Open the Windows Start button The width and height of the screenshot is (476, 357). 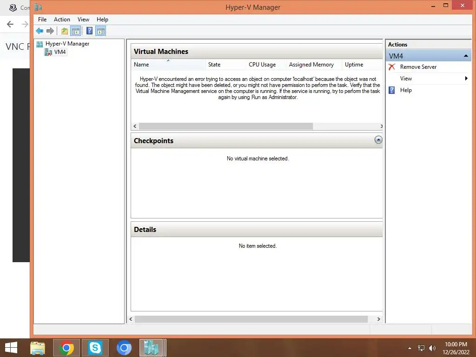point(11,348)
